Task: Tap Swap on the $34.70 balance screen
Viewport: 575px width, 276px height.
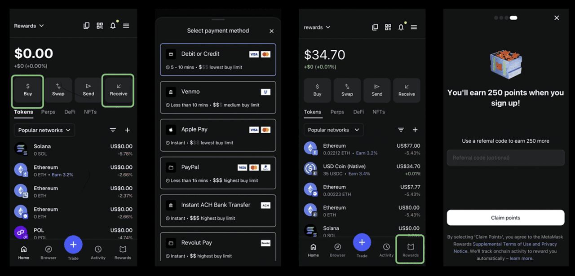Action: click(347, 91)
